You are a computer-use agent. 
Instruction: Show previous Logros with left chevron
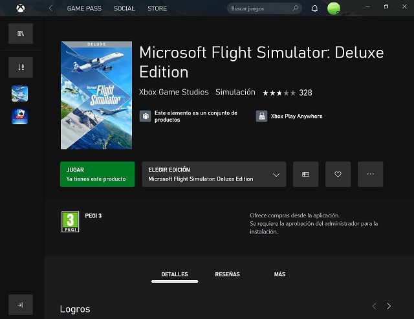click(x=374, y=306)
